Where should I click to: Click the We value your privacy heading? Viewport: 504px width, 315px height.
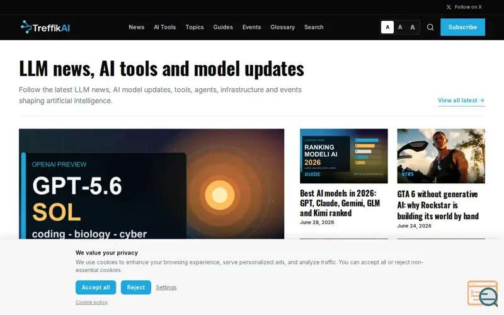[106, 253]
